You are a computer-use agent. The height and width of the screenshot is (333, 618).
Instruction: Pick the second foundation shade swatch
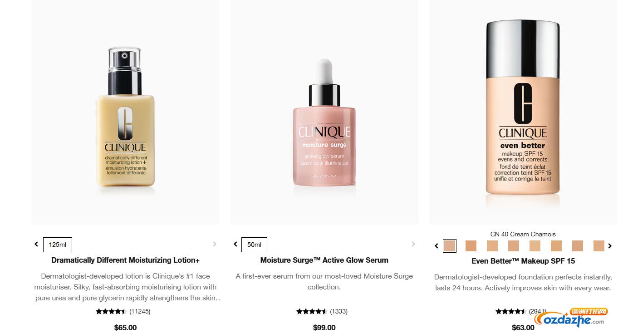click(471, 246)
